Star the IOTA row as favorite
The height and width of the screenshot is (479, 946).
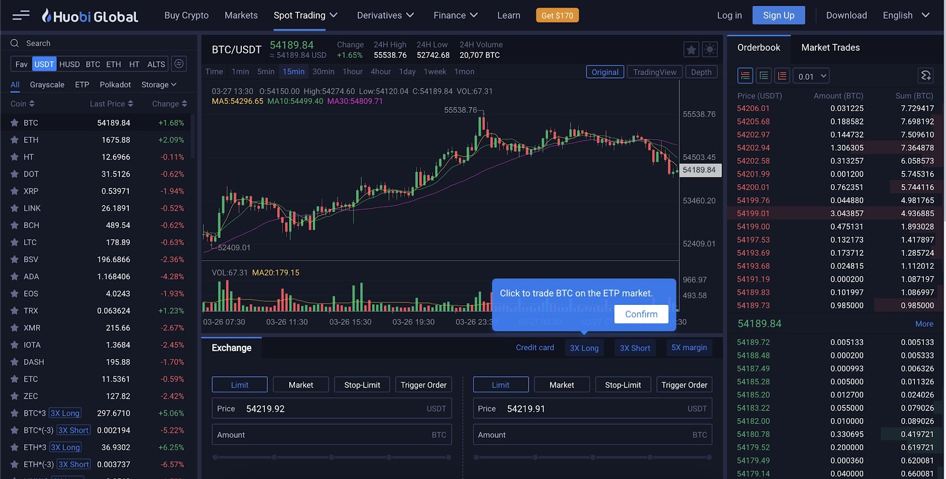(x=14, y=345)
